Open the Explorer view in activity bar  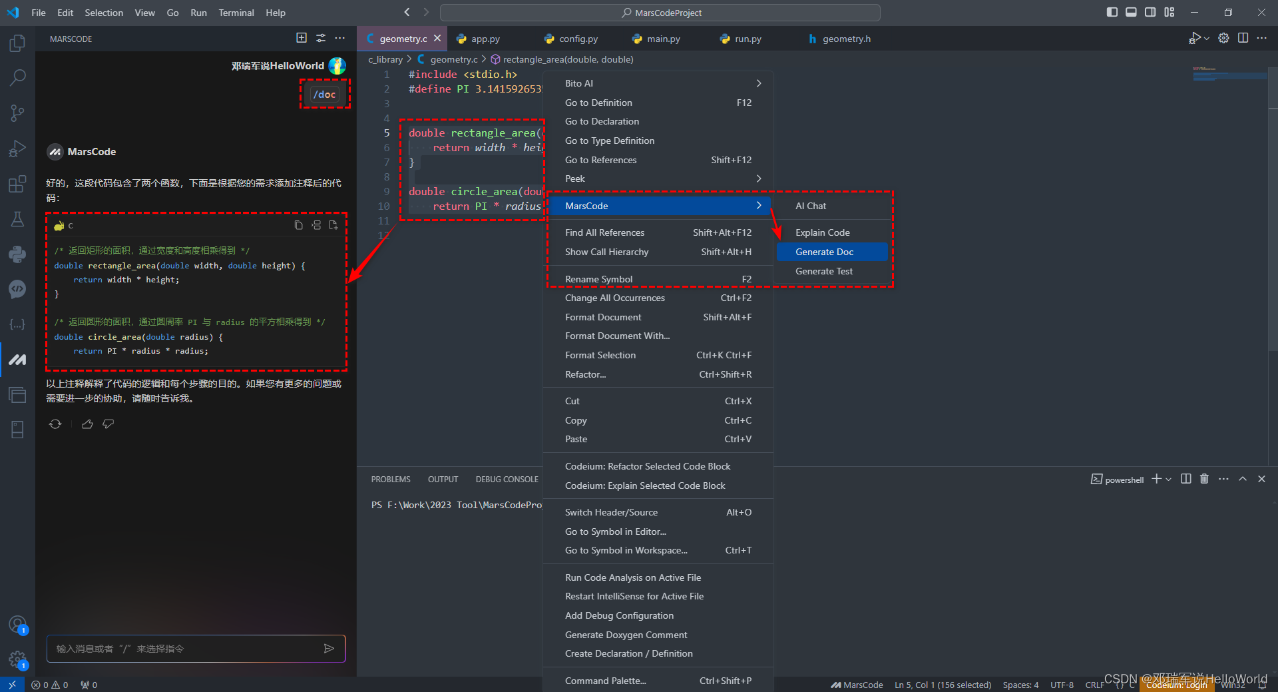click(17, 44)
